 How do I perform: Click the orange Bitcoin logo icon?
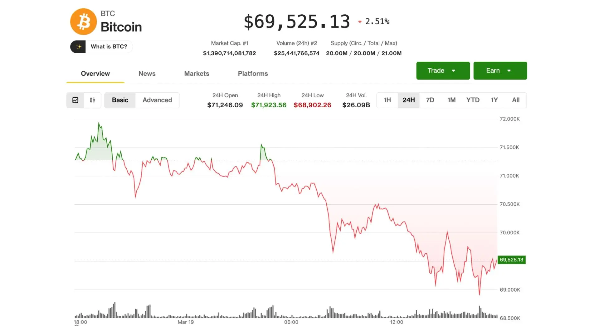point(83,22)
